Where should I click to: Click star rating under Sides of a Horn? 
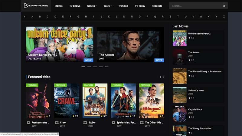coord(191,98)
